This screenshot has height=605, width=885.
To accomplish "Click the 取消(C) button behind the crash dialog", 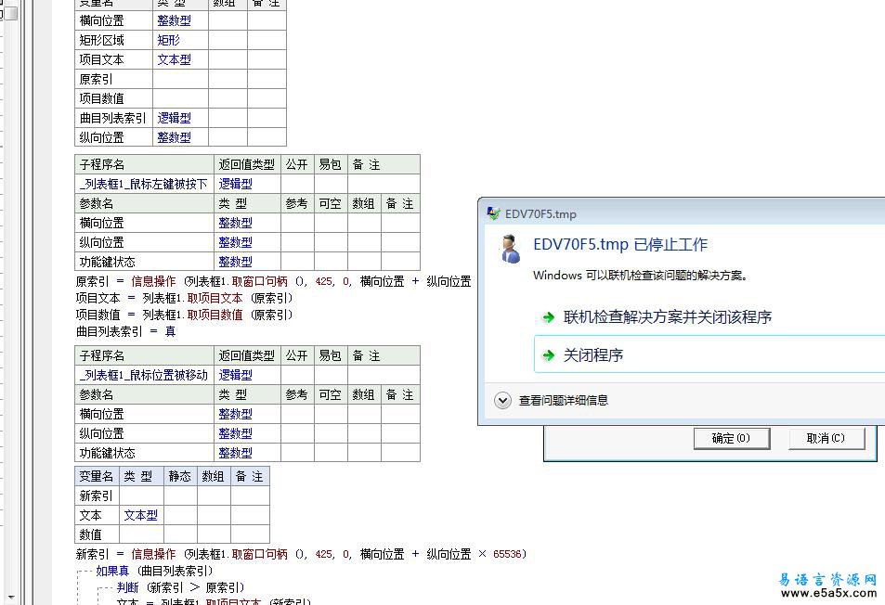I will coord(826,438).
